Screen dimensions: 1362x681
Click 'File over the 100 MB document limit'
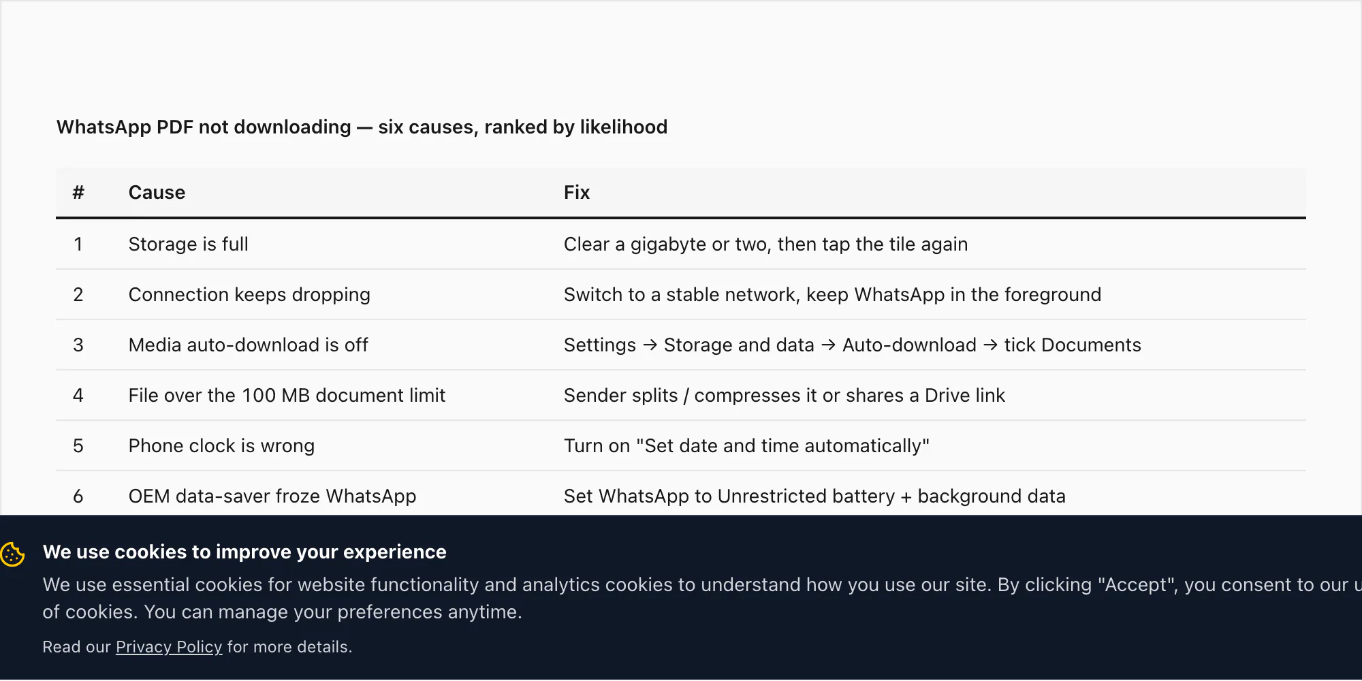287,396
